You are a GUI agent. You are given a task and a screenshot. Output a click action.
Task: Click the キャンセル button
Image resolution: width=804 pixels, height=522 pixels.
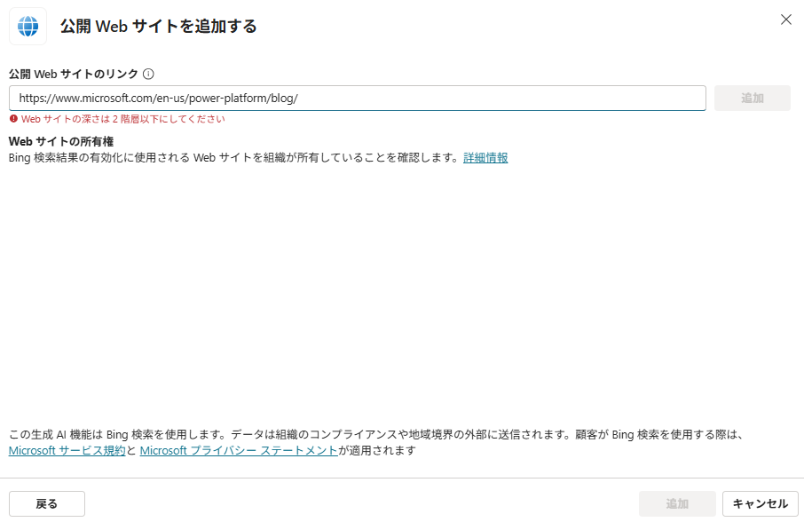[760, 503]
